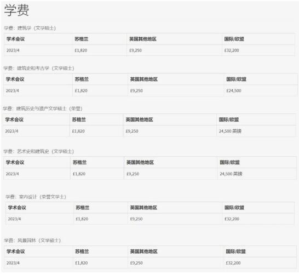Click 国际/欧盟 header in 风景园林 table

(236, 252)
